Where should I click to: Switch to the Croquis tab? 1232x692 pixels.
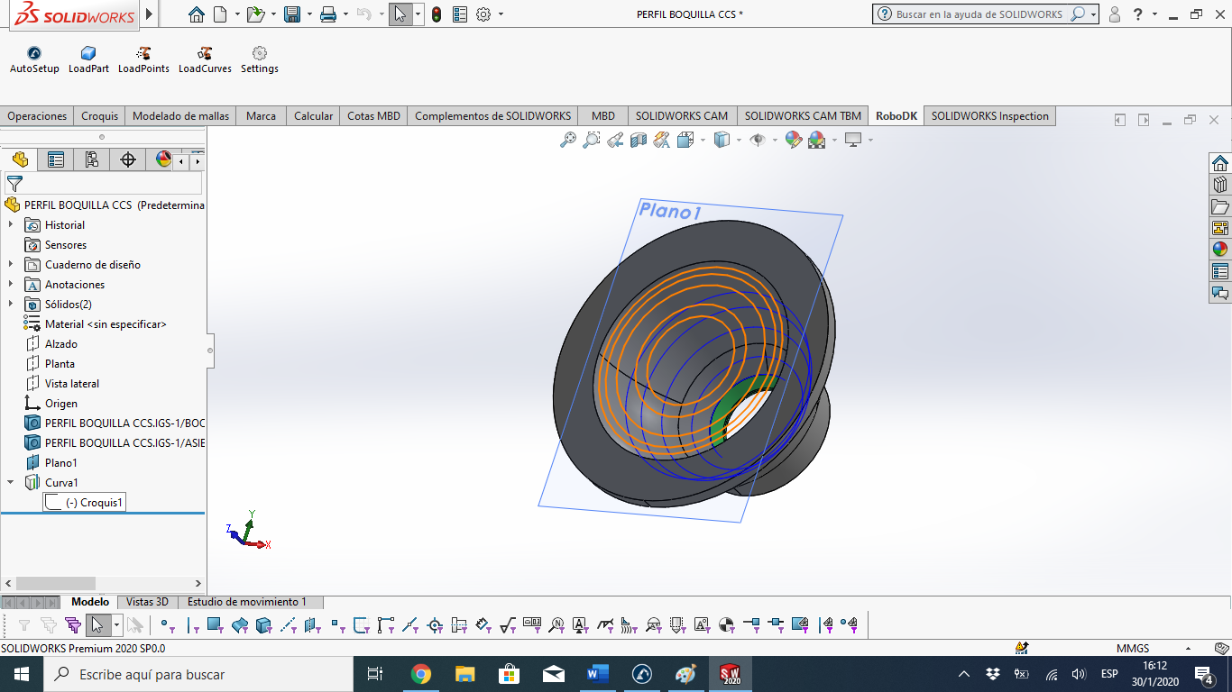pyautogui.click(x=99, y=116)
